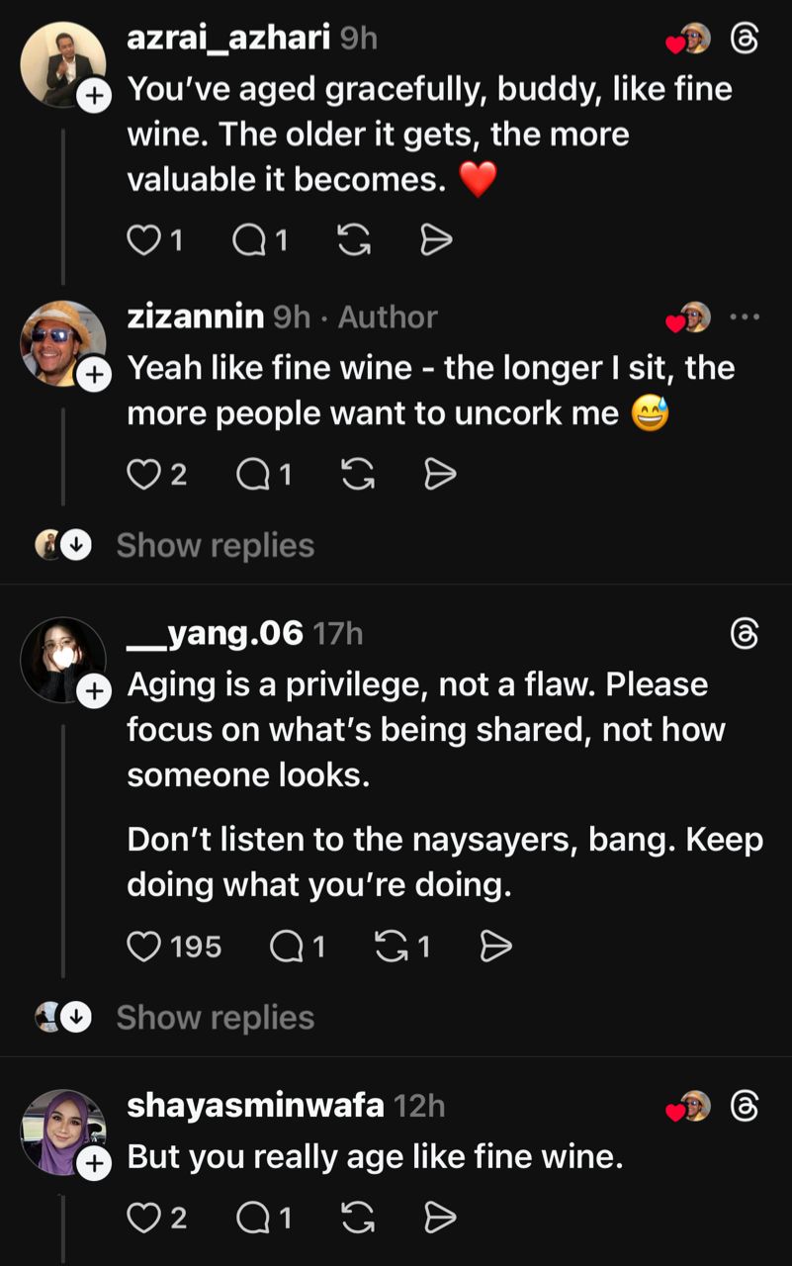Open Threads icon beside azrai_azhari's comment
This screenshot has height=1266, width=792.
pos(744,39)
